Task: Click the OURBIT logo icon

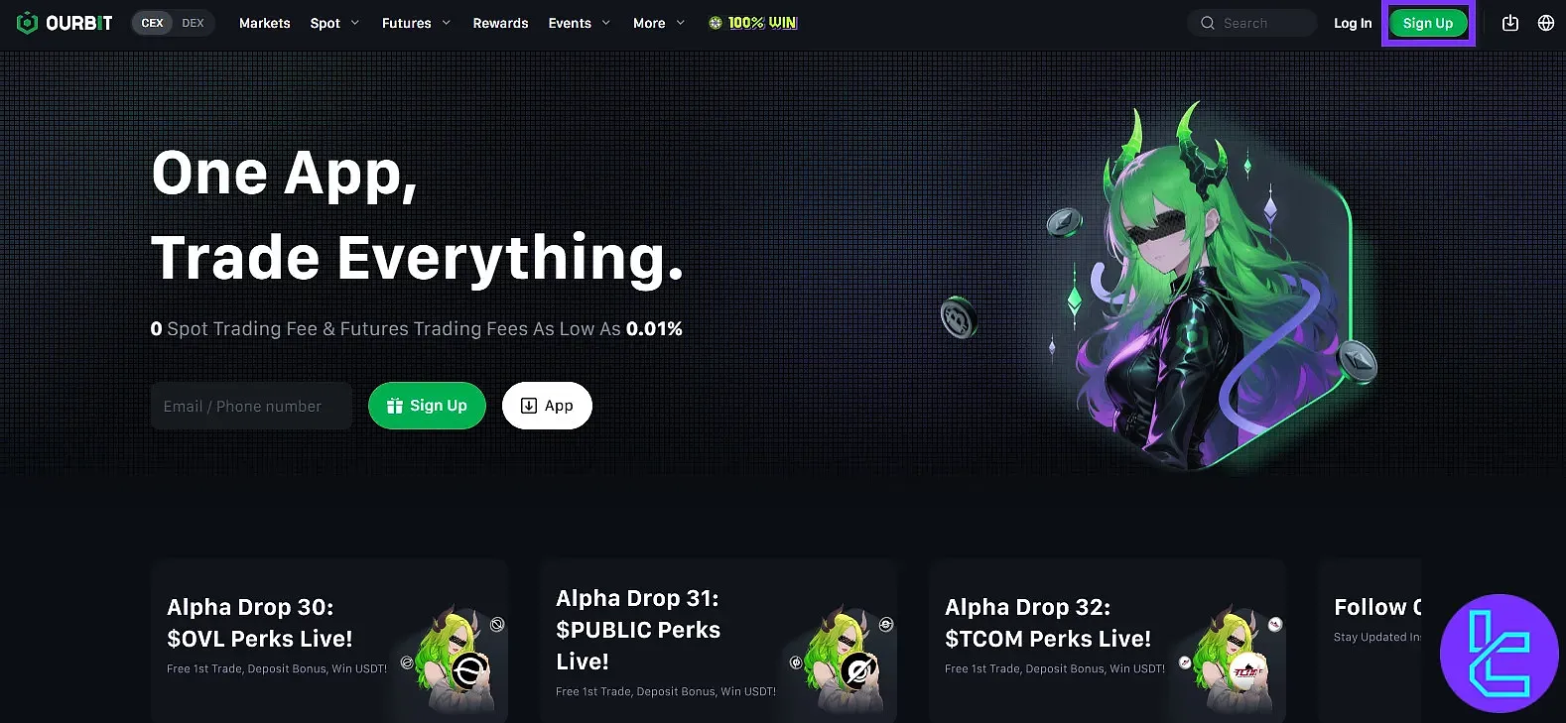Action: point(27,23)
